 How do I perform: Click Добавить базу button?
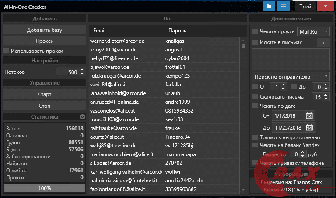(45, 30)
